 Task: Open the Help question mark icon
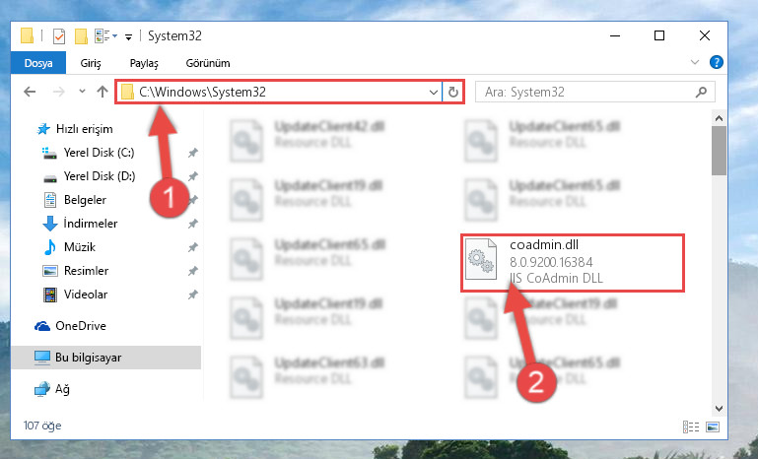(x=716, y=62)
